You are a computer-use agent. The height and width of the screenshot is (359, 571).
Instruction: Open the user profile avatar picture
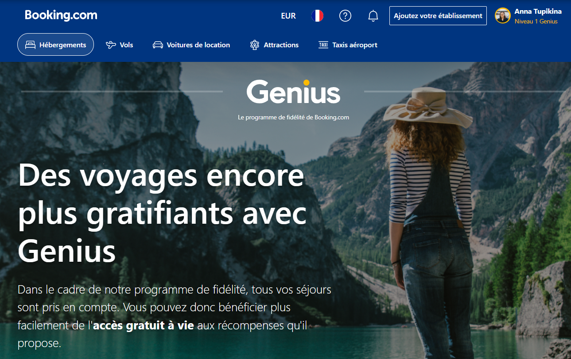[x=503, y=16]
